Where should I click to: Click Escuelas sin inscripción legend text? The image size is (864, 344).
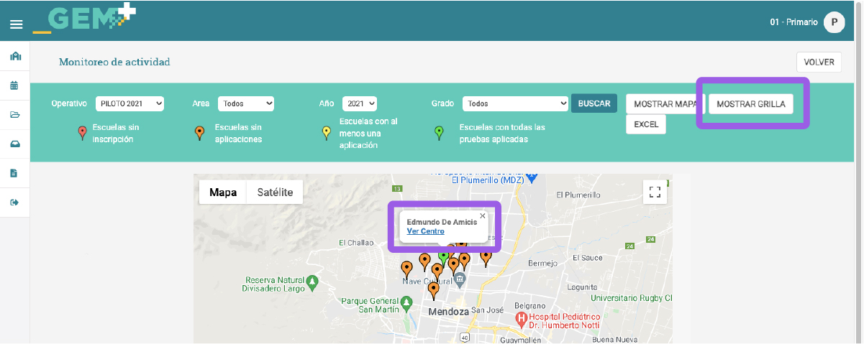coord(114,133)
